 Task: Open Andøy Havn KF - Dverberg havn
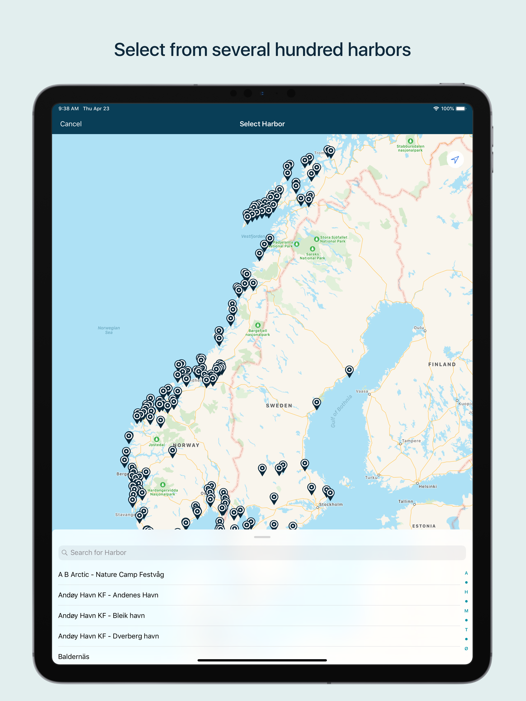pyautogui.click(x=108, y=636)
